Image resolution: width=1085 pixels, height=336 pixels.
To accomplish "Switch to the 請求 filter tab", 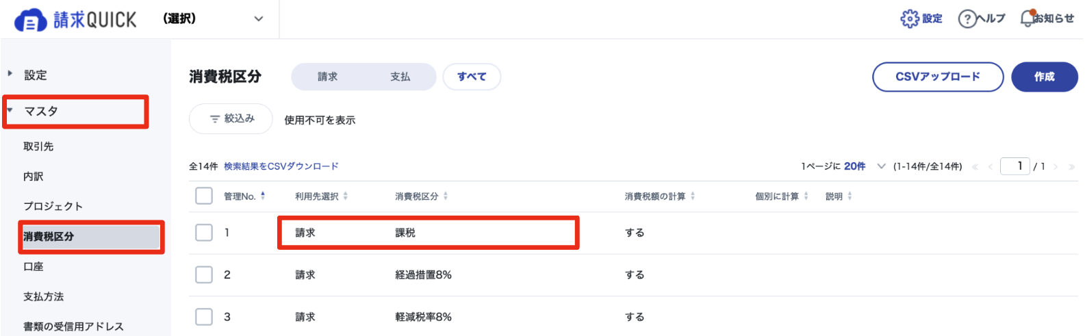I will point(328,77).
